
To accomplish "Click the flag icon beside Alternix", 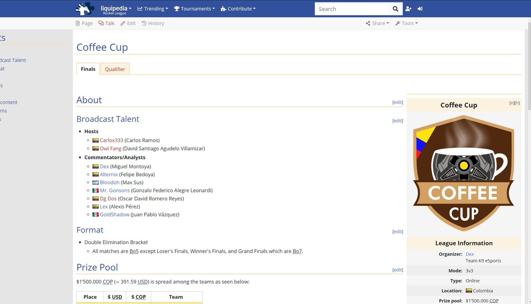I will tap(95, 175).
